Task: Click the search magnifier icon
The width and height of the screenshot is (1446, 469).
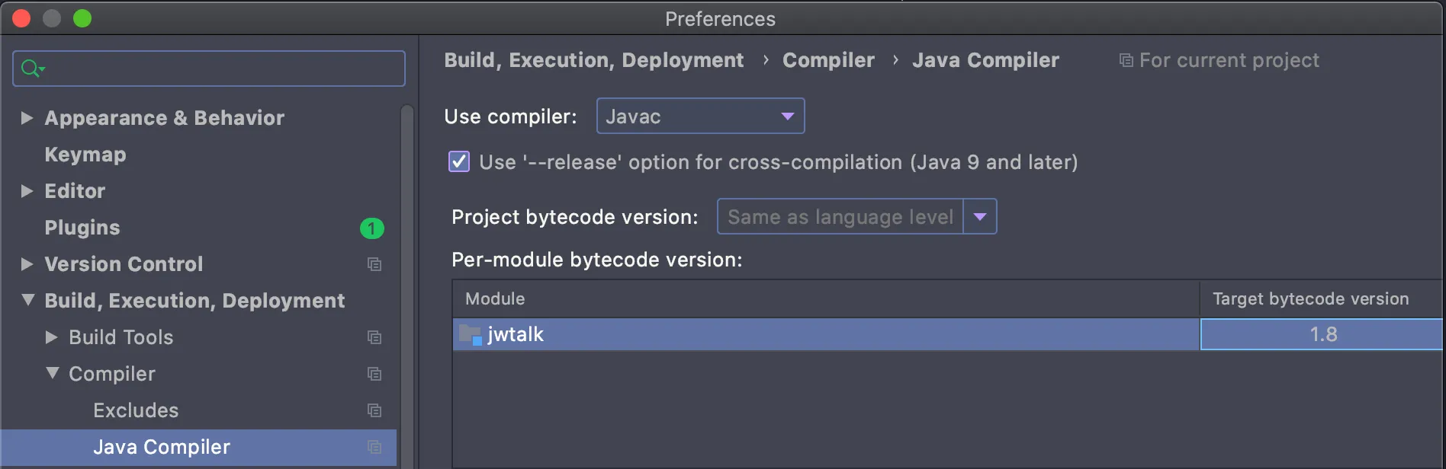Action: [x=31, y=69]
